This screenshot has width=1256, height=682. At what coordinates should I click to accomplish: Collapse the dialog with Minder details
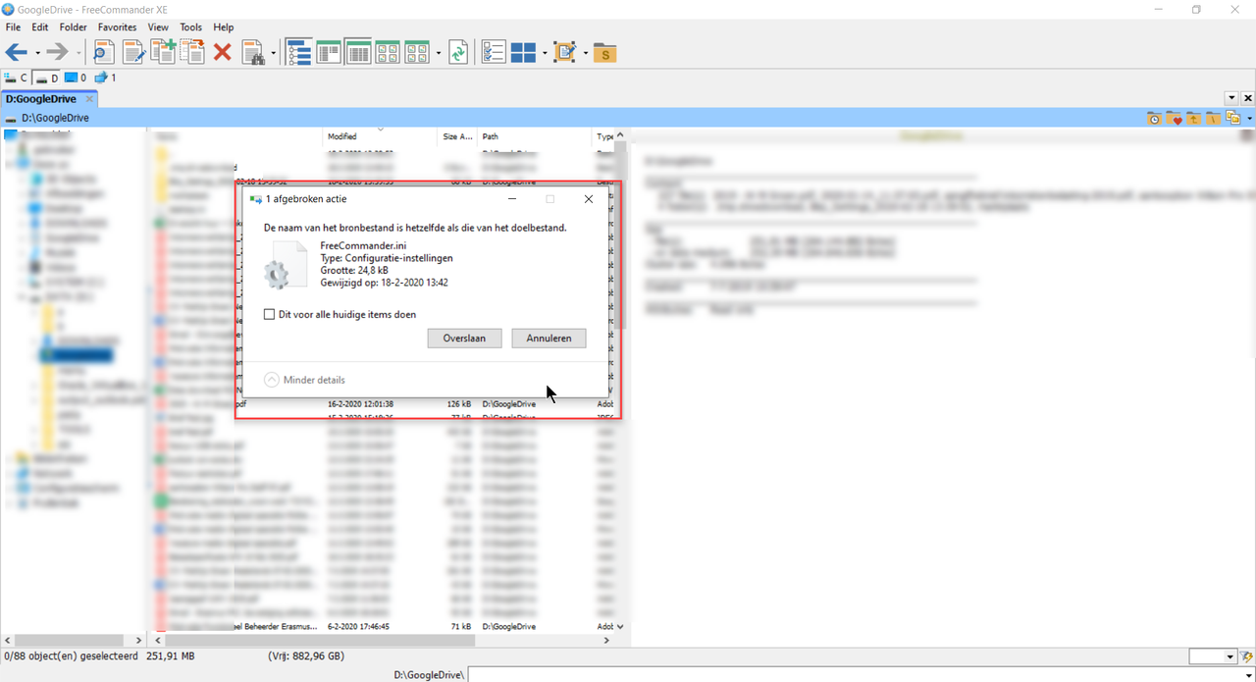pyautogui.click(x=305, y=380)
